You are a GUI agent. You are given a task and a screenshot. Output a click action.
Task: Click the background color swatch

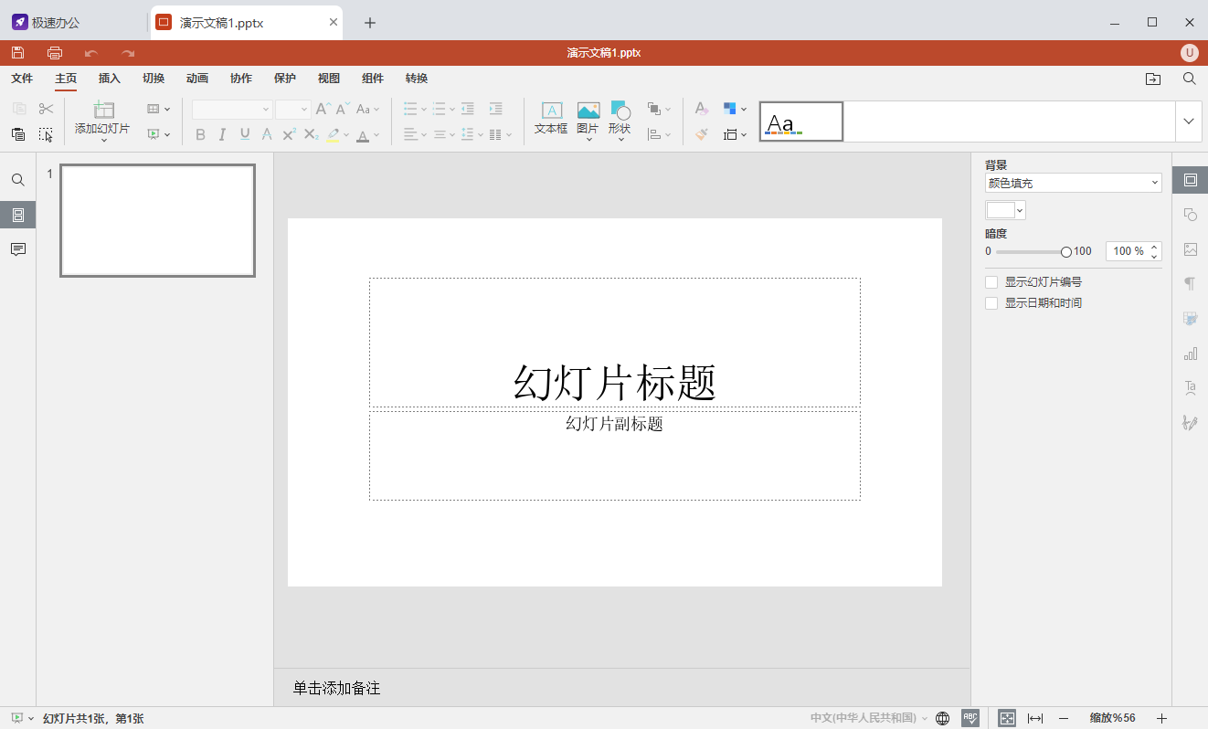(1001, 210)
